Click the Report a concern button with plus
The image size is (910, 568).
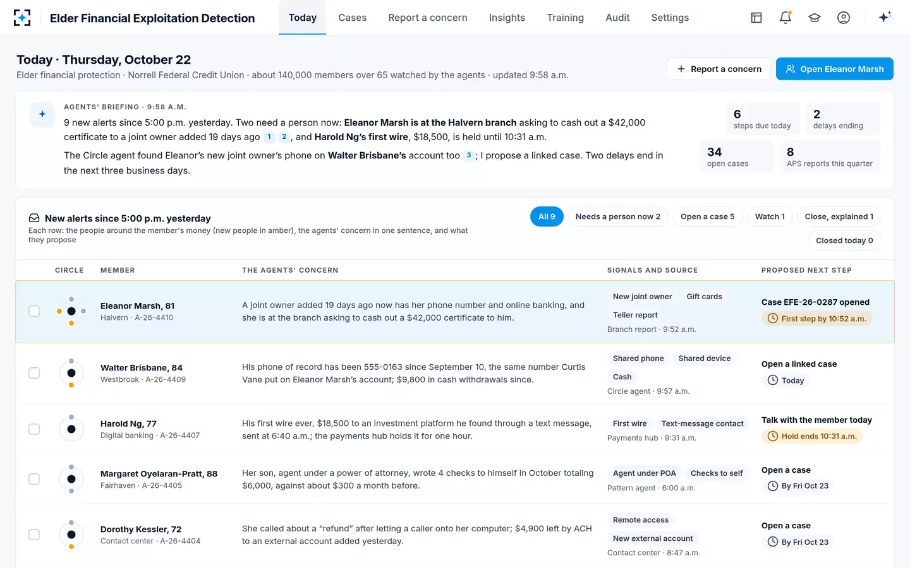pyautogui.click(x=719, y=69)
